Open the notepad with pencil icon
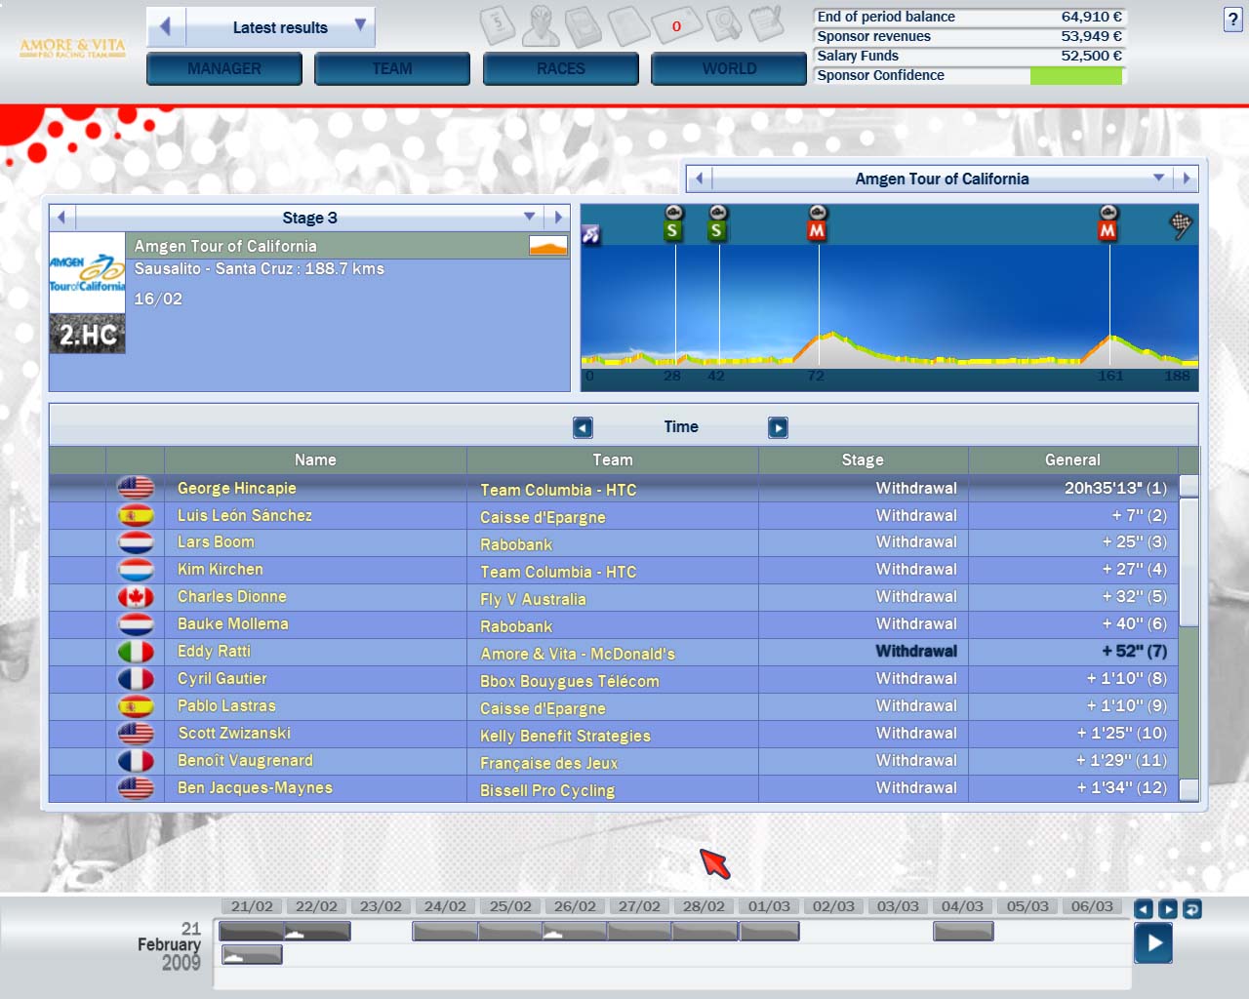Screen dimensions: 1249x999 [766, 24]
